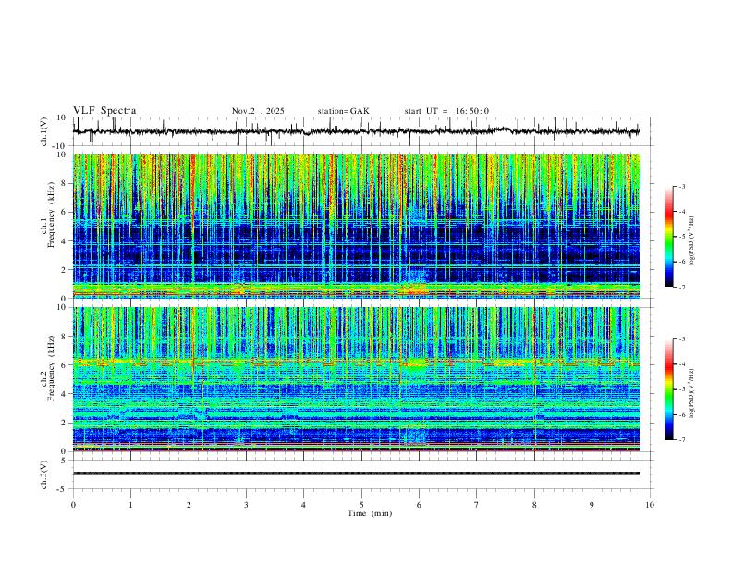This screenshot has height=566, width=732.
Task: Click the time axis tick label 7
Action: point(477,505)
